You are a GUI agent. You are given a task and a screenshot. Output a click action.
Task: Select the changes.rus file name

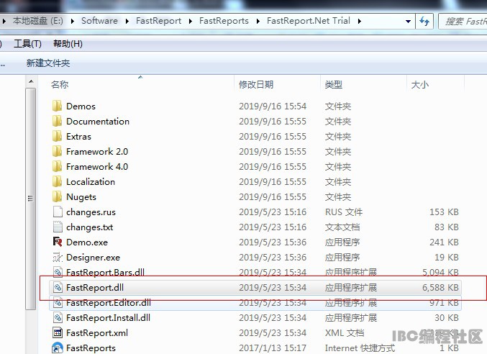click(x=91, y=212)
